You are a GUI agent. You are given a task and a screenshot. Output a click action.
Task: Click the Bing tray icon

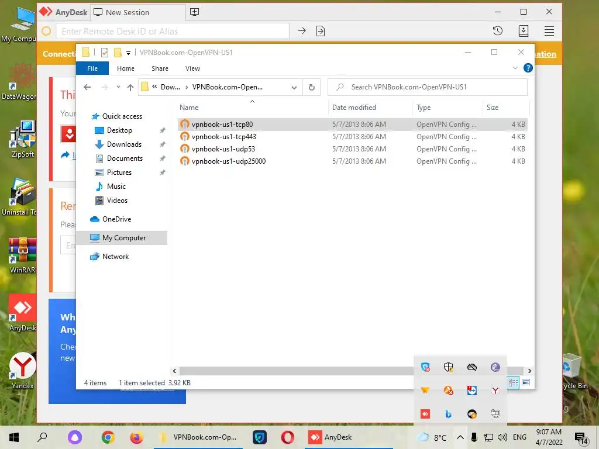tap(449, 414)
